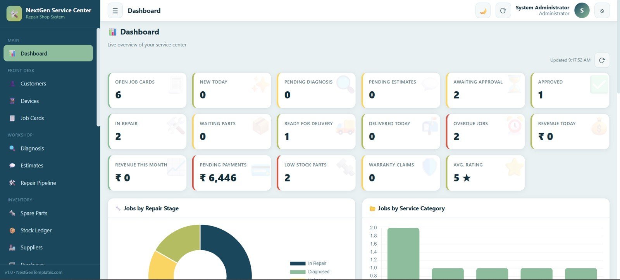Screen dimensions: 620x280
Task: Open the user avatar S profile
Action: (x=582, y=10)
